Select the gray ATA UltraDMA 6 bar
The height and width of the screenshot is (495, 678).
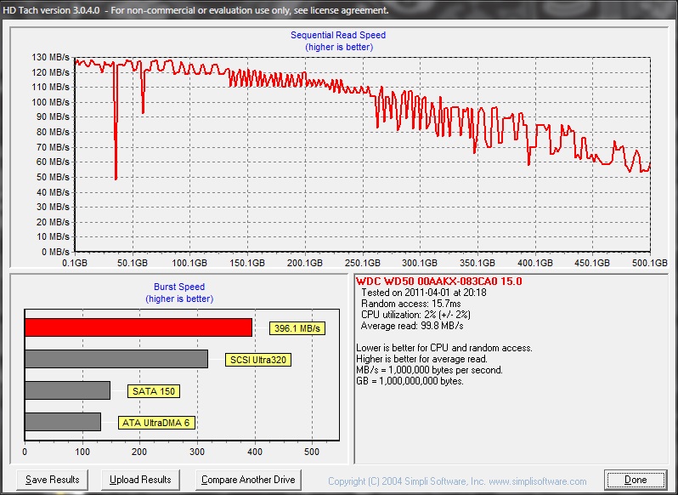(x=63, y=422)
